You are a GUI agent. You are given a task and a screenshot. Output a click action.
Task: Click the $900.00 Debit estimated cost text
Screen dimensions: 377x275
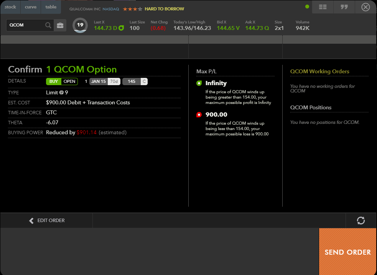(88, 103)
